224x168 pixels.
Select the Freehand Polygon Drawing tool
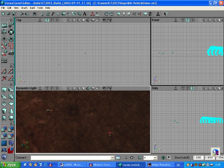point(11,46)
